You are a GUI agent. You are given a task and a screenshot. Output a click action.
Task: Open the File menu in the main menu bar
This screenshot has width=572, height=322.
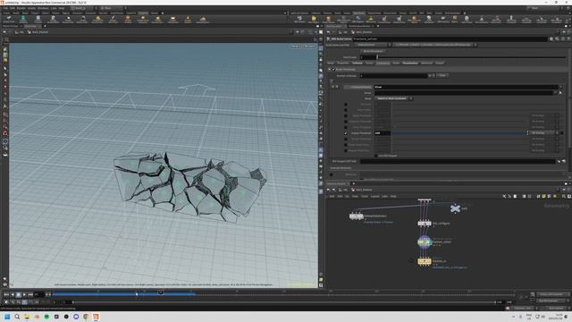tap(6, 8)
